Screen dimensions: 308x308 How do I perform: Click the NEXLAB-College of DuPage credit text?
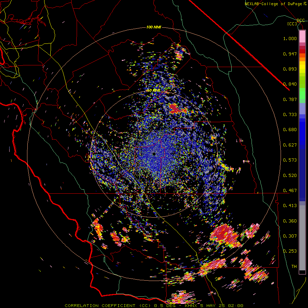point(275,4)
